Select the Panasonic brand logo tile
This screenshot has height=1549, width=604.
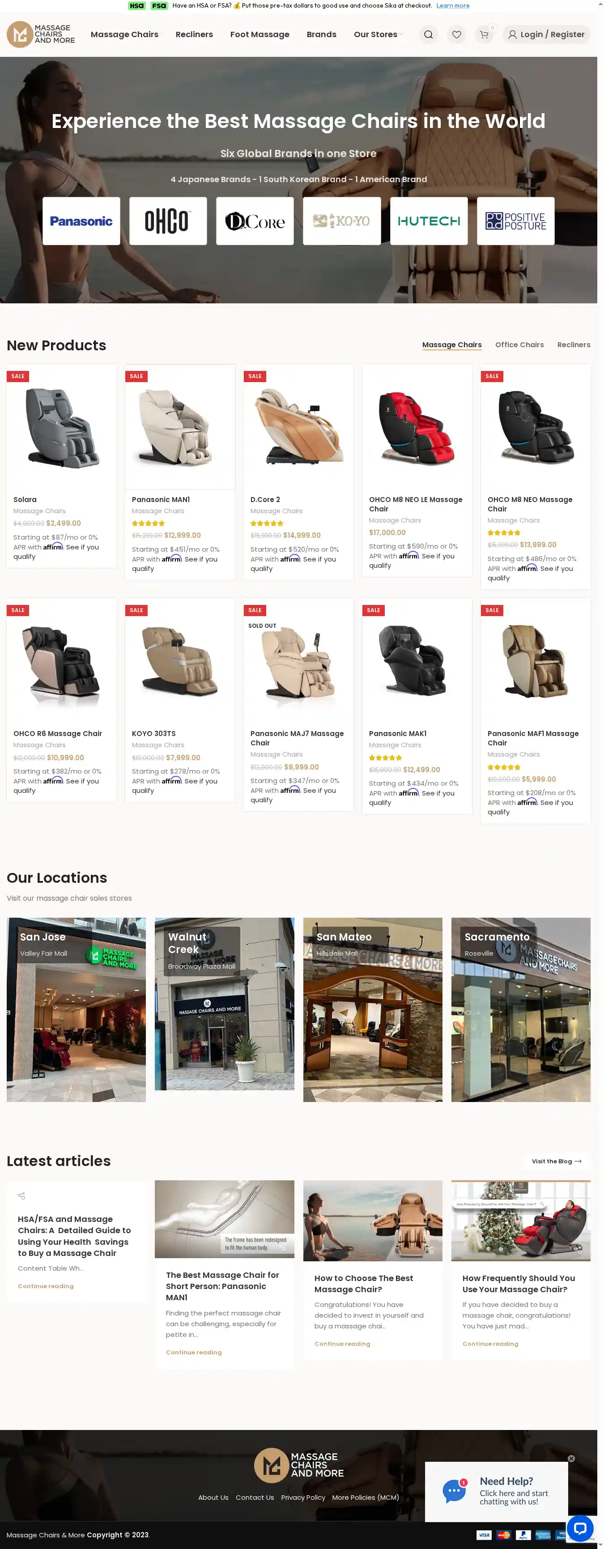81,221
